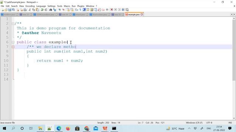Open the Search menu
236x132 pixels.
point(14,6)
